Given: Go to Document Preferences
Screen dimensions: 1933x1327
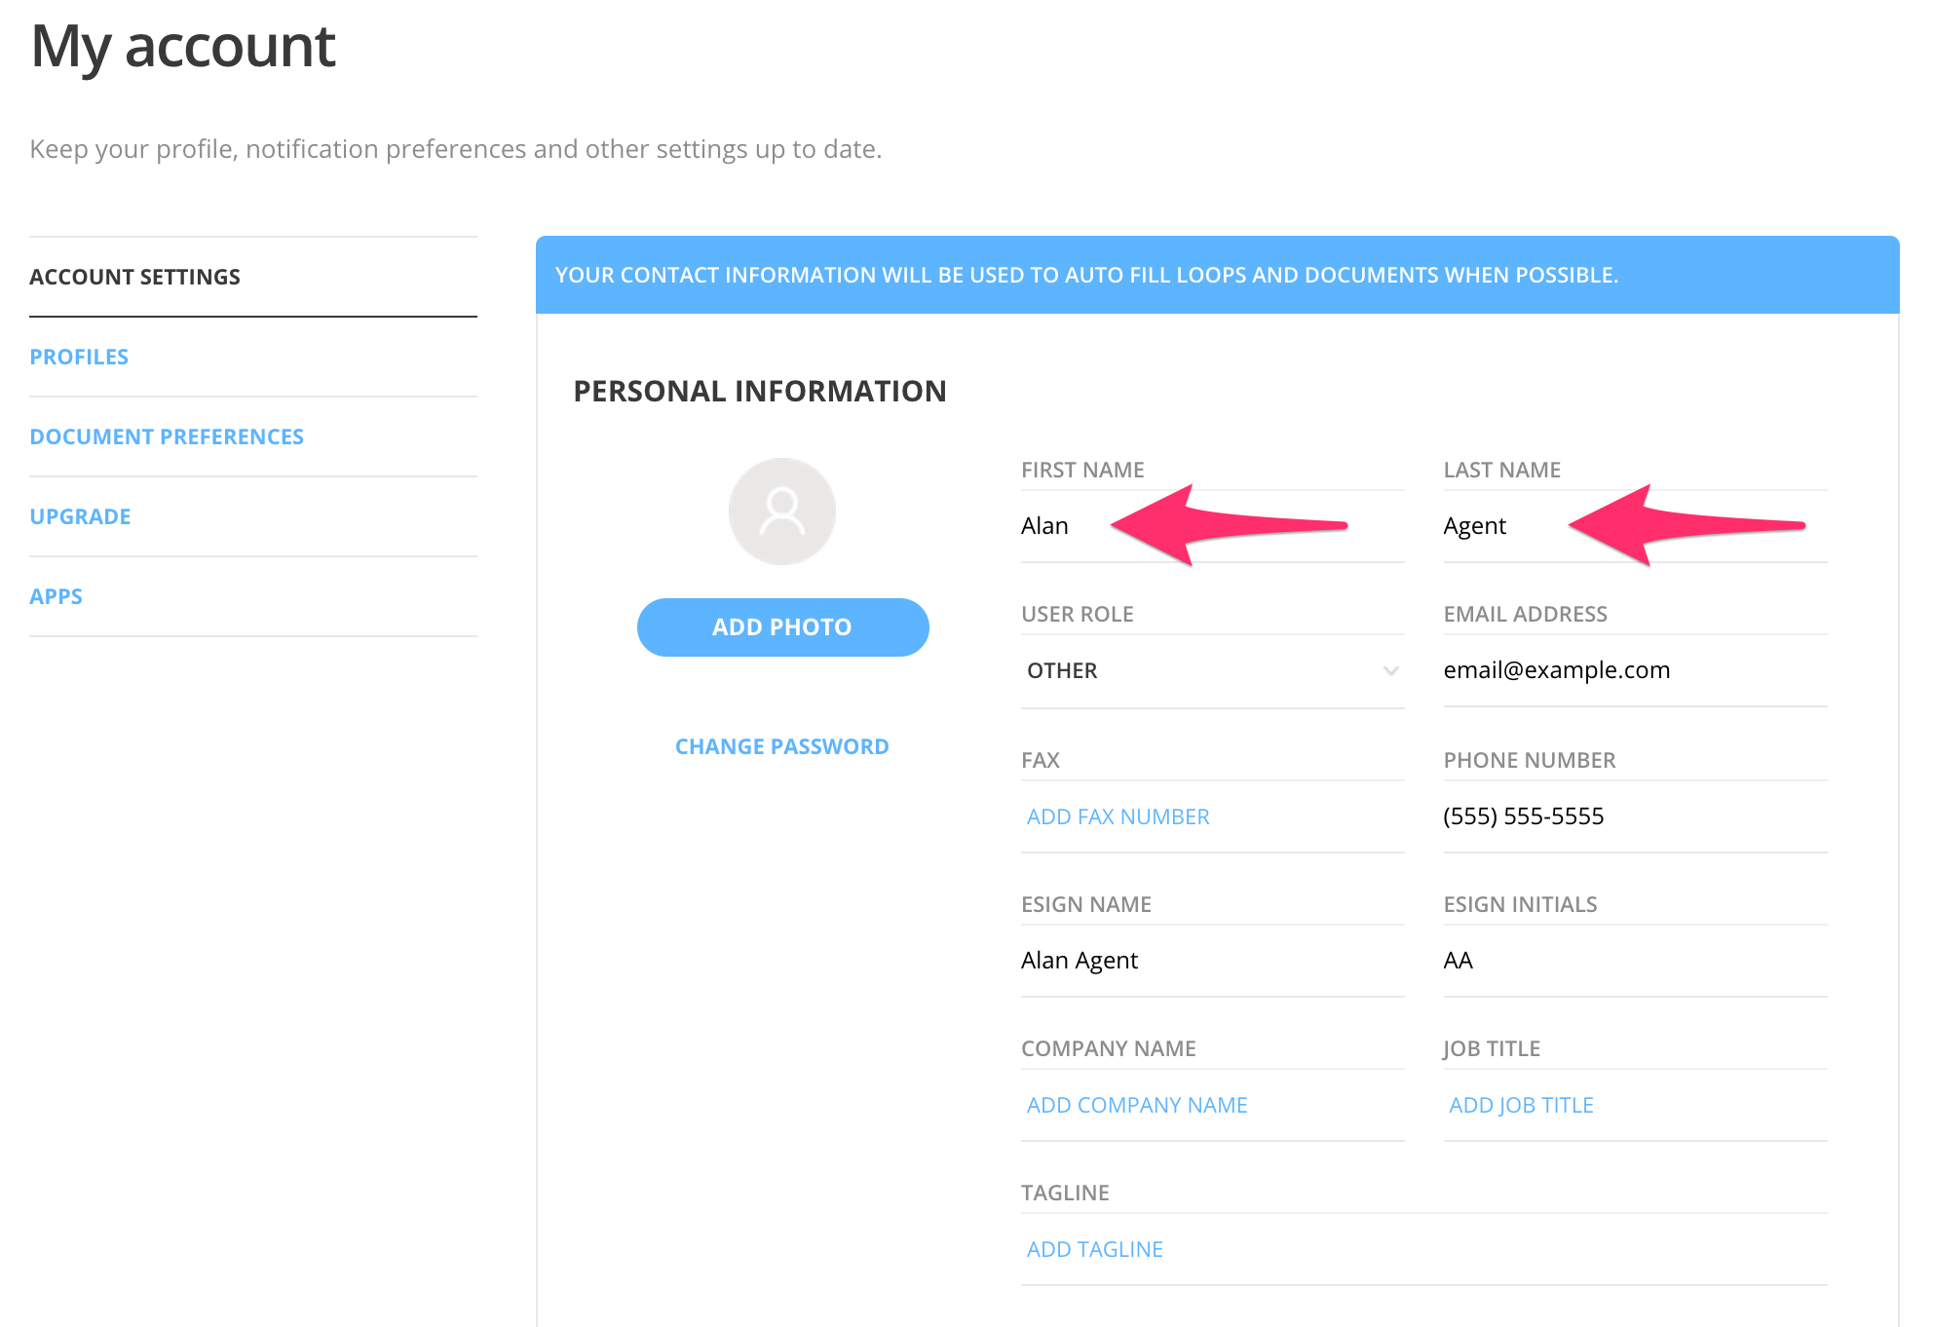Looking at the screenshot, I should point(167,436).
